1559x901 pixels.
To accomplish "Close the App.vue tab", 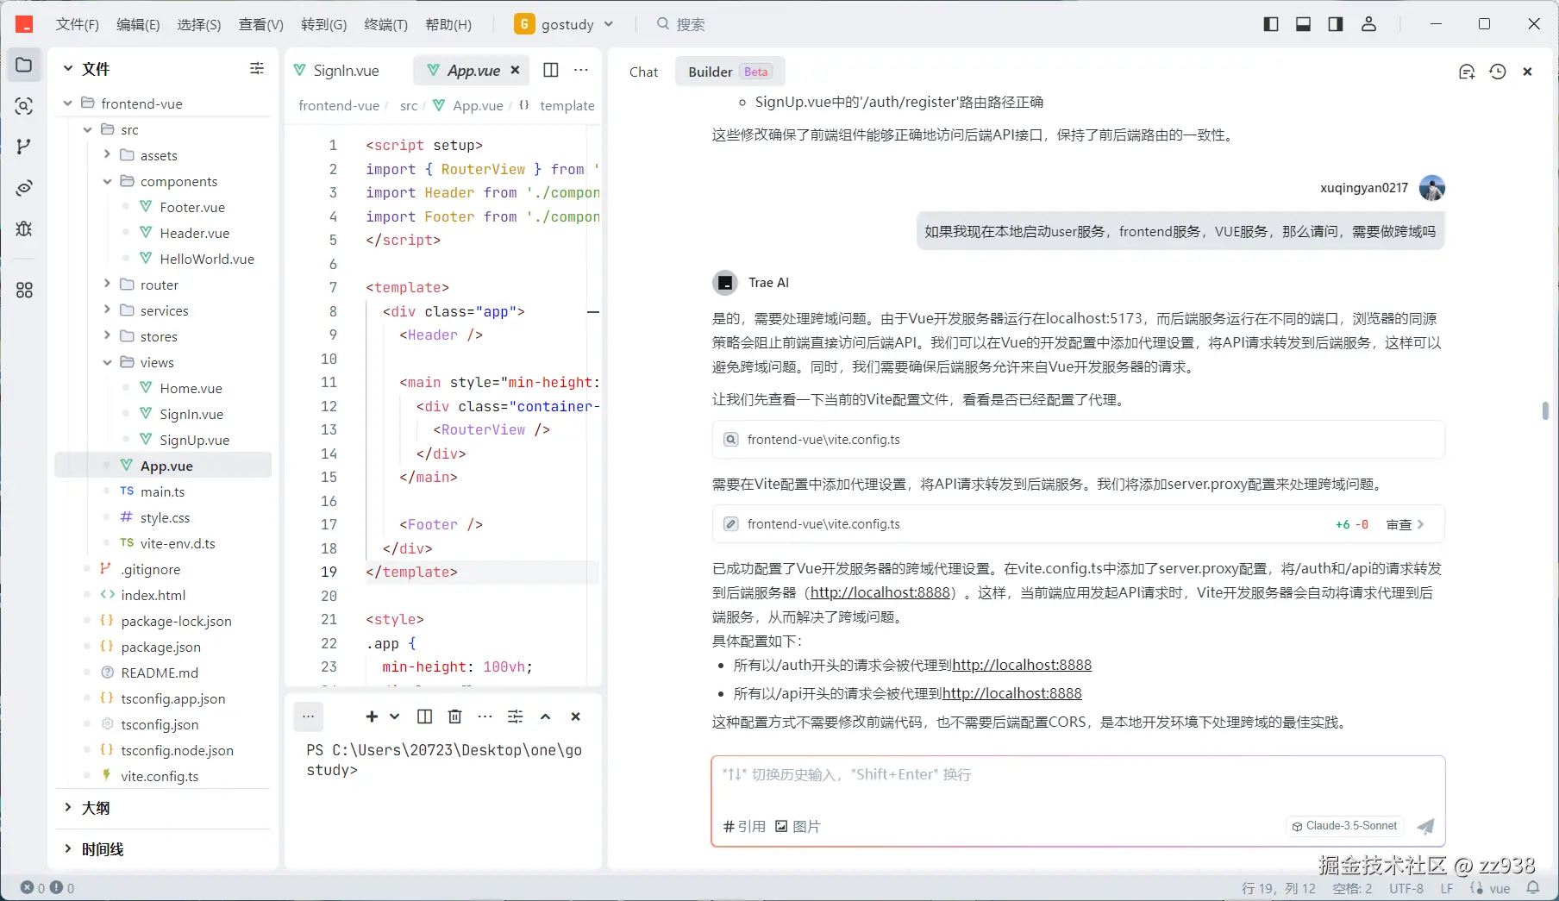I will (x=515, y=70).
